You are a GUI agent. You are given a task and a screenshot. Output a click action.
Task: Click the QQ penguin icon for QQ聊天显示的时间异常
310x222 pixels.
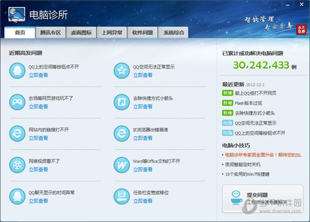[x=17, y=197]
